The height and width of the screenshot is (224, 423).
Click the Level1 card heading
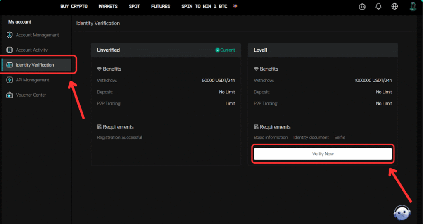tap(261, 50)
